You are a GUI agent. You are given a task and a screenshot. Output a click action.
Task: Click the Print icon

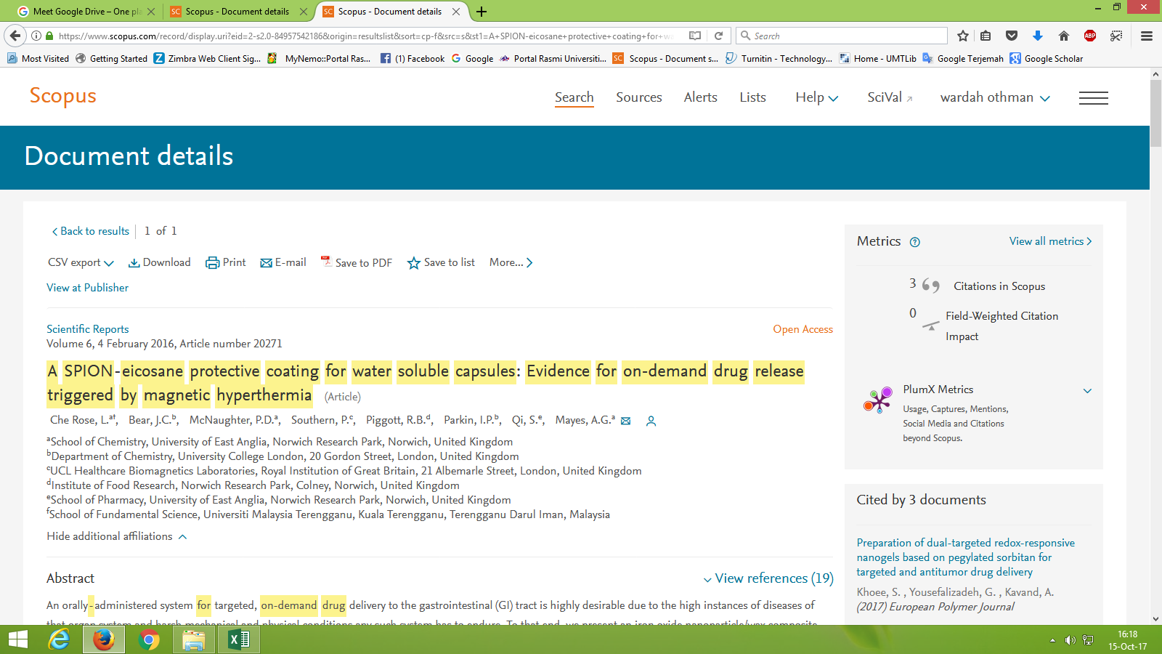click(x=212, y=263)
